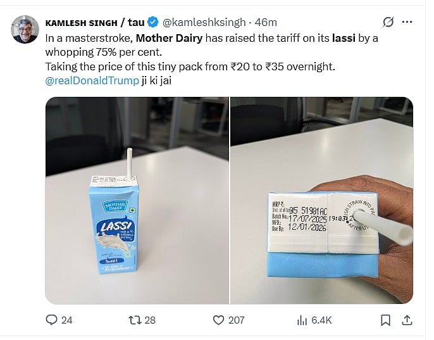This screenshot has height=340, width=434.
Task: Open the right photo showing the pack's date label
Action: coord(321,200)
